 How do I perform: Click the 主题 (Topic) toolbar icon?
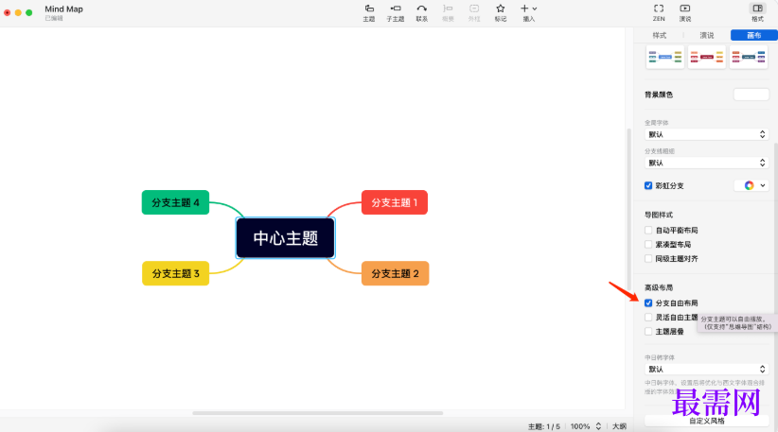[x=369, y=9]
